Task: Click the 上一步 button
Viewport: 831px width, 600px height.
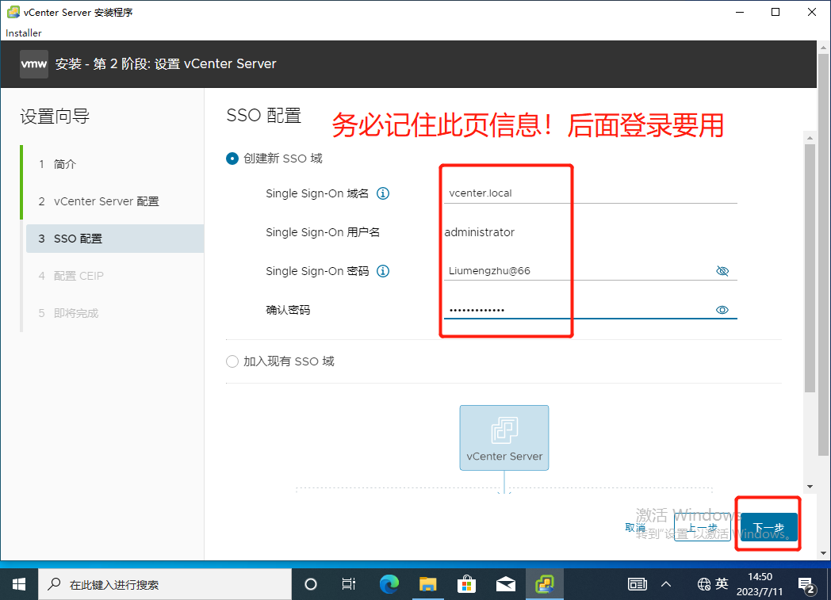Action: click(703, 527)
